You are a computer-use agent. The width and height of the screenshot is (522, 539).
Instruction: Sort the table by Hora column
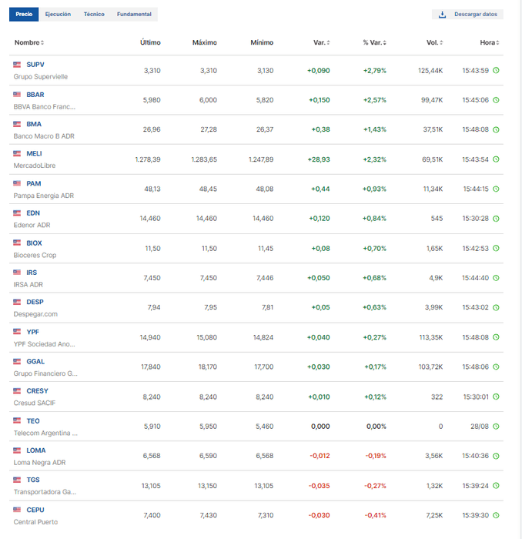[x=490, y=42]
